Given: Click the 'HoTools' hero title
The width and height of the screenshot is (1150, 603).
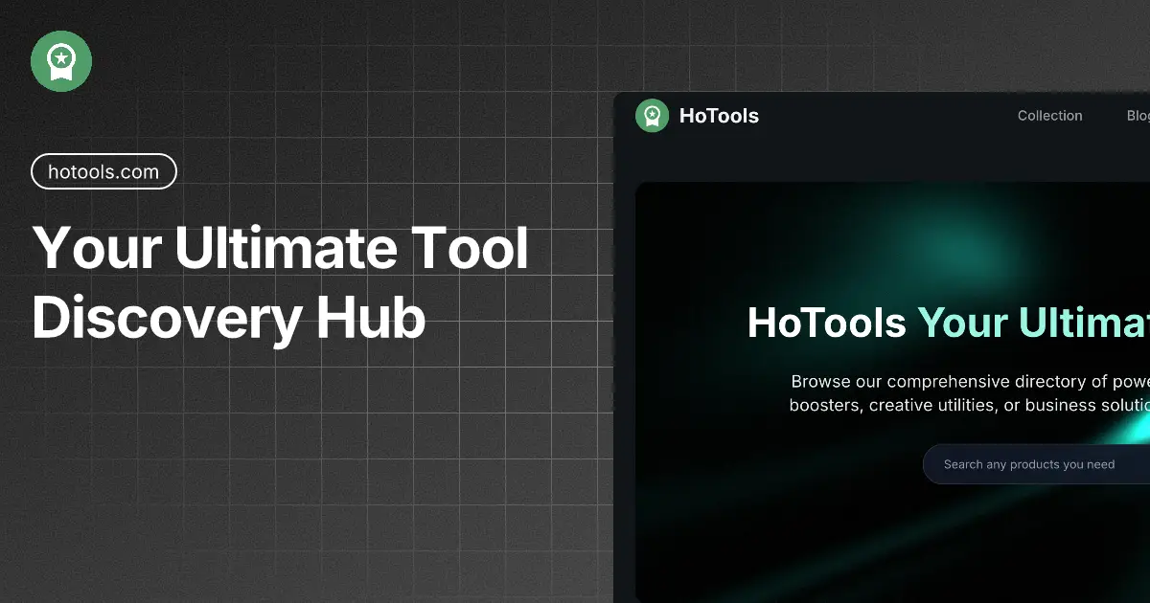Looking at the screenshot, I should click(827, 323).
